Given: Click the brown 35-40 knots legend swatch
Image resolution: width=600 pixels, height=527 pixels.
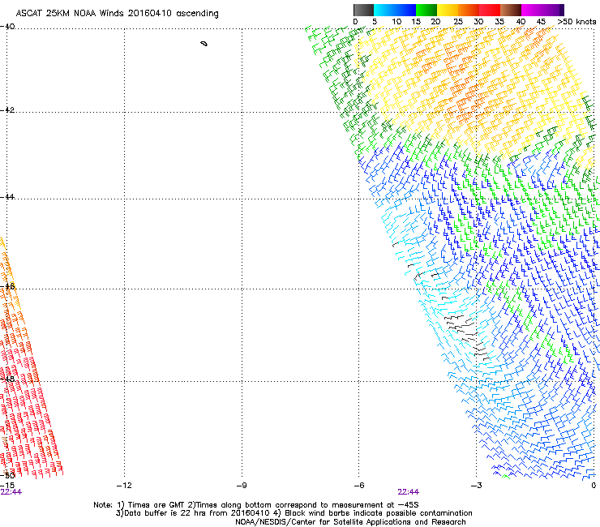Looking at the screenshot, I should (511, 10).
